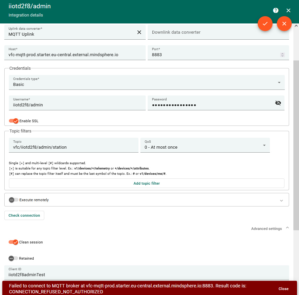Close the Integration details dialog
299x295 pixels.
288,10
